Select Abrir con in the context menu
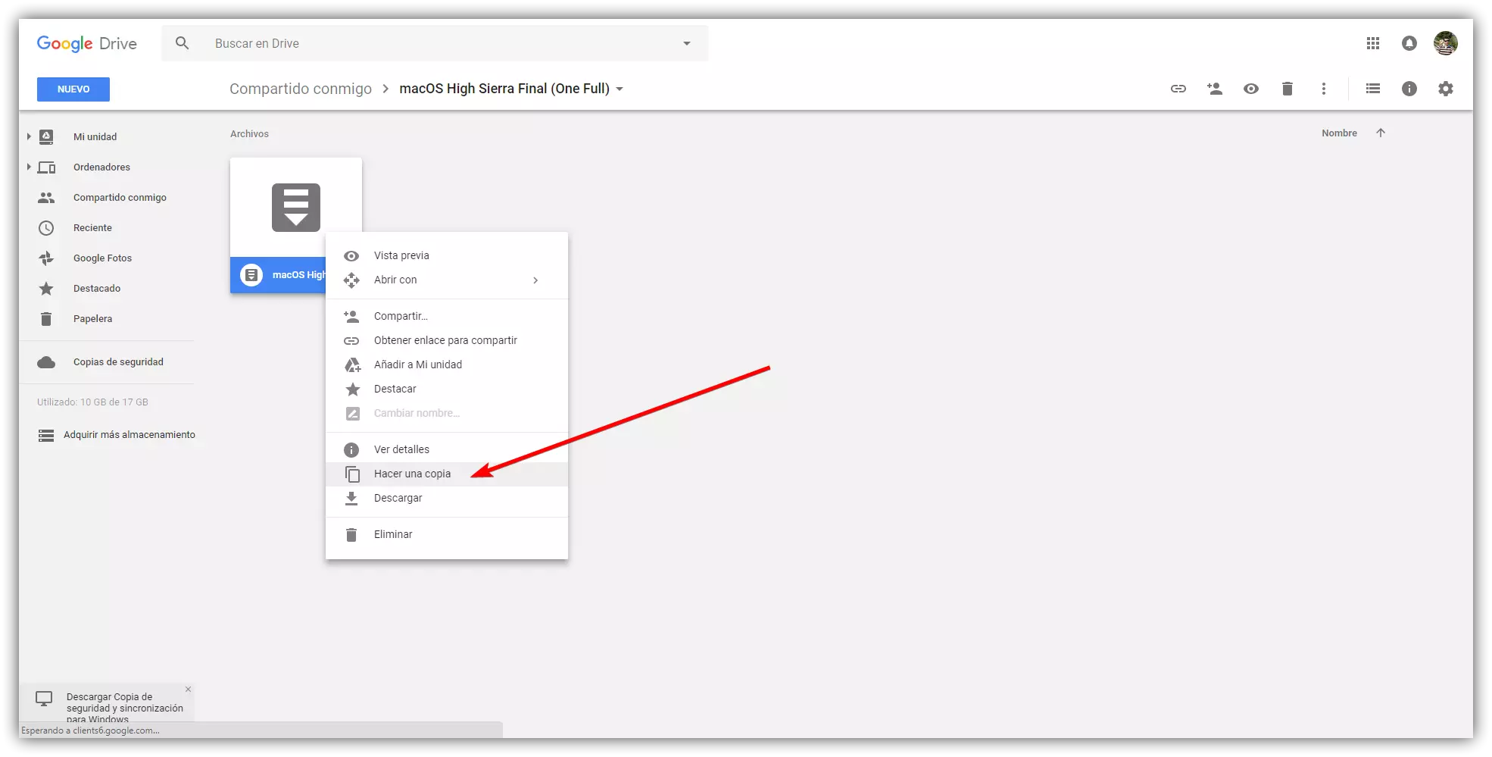 (447, 280)
